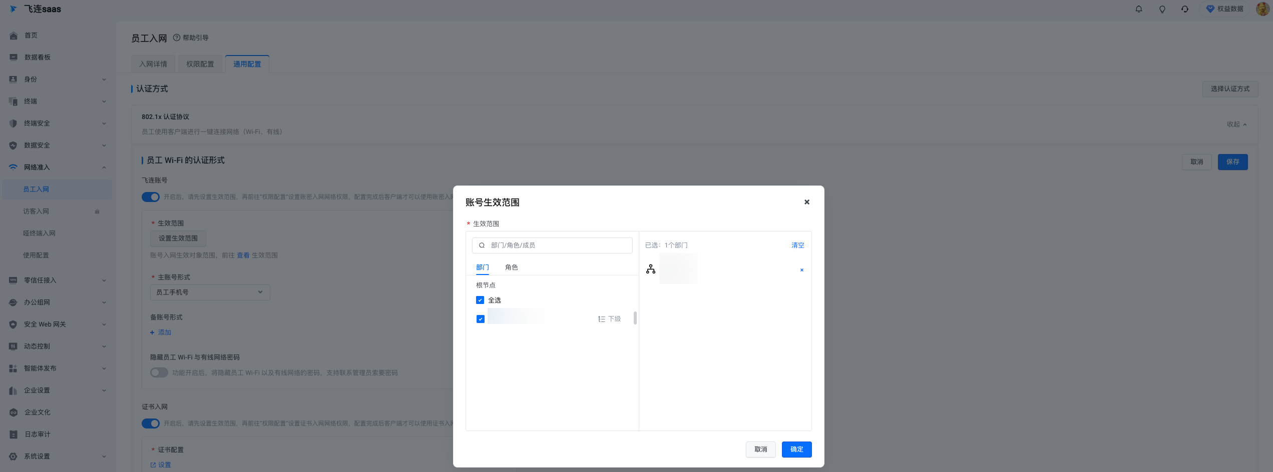Collapse the 网络准入 sidebar menu

[104, 167]
